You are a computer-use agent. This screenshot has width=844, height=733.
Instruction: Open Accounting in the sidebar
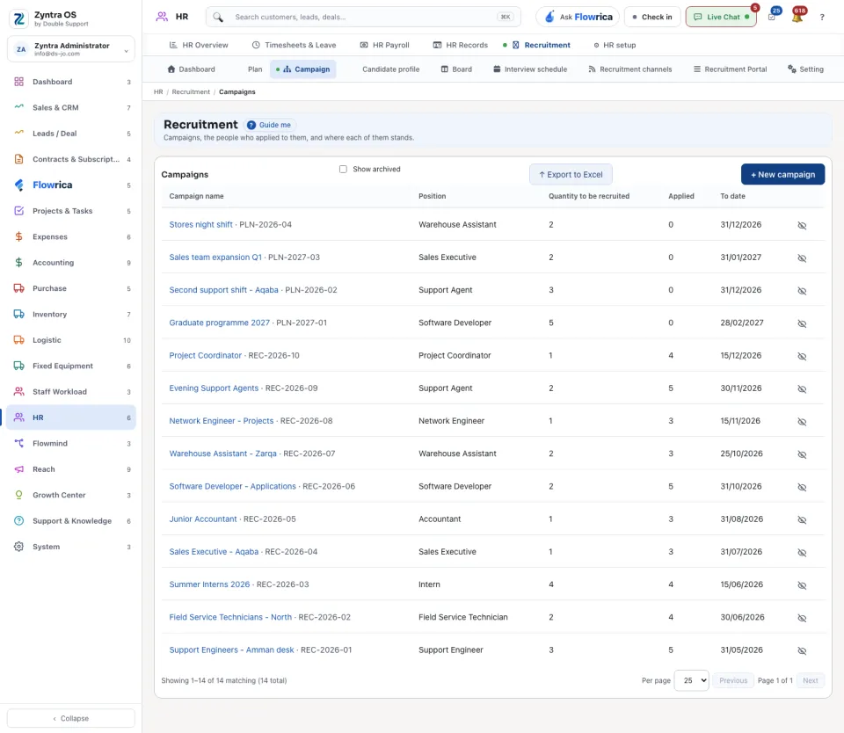click(71, 263)
